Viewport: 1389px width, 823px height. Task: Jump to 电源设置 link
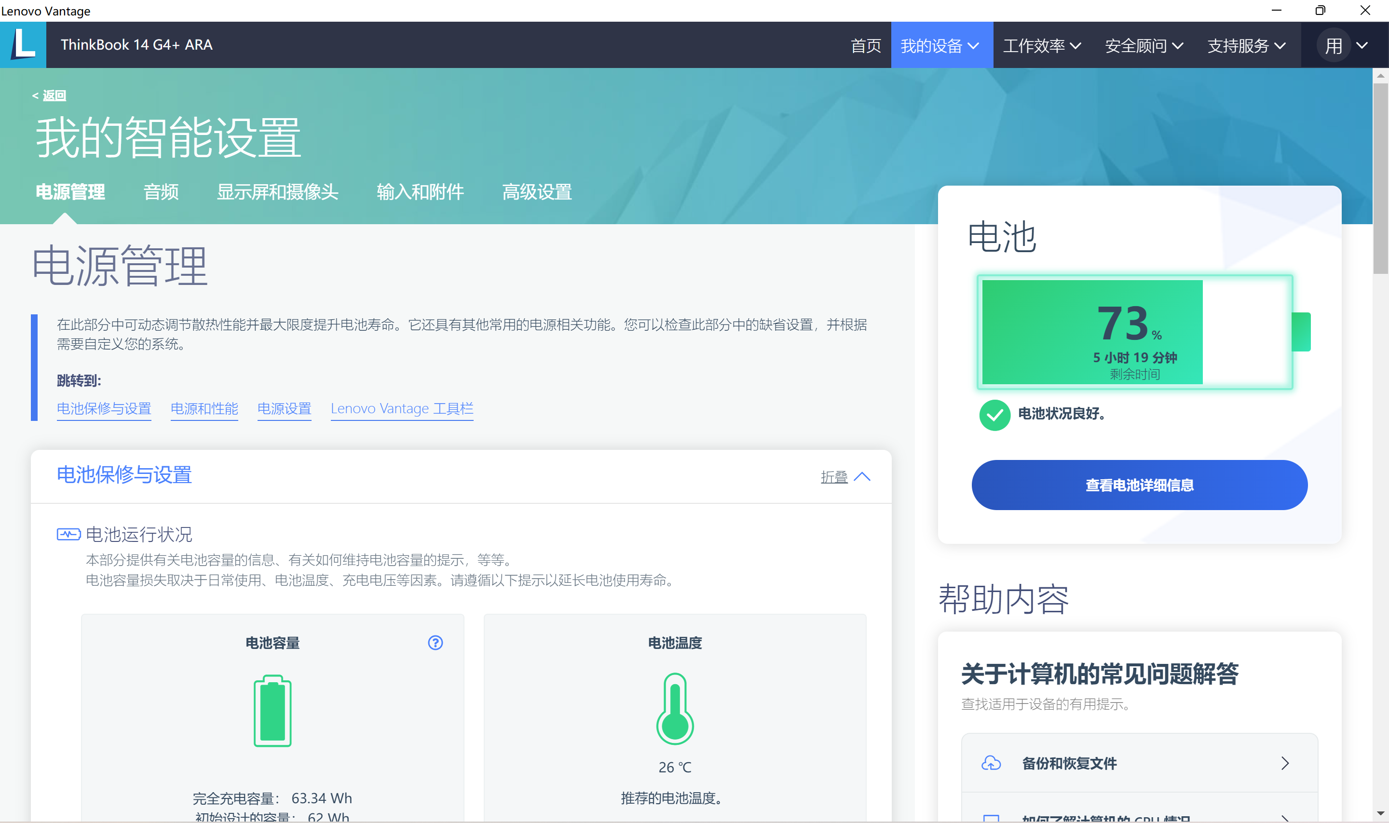(284, 409)
